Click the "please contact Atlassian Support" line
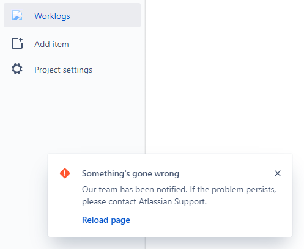 (x=144, y=202)
